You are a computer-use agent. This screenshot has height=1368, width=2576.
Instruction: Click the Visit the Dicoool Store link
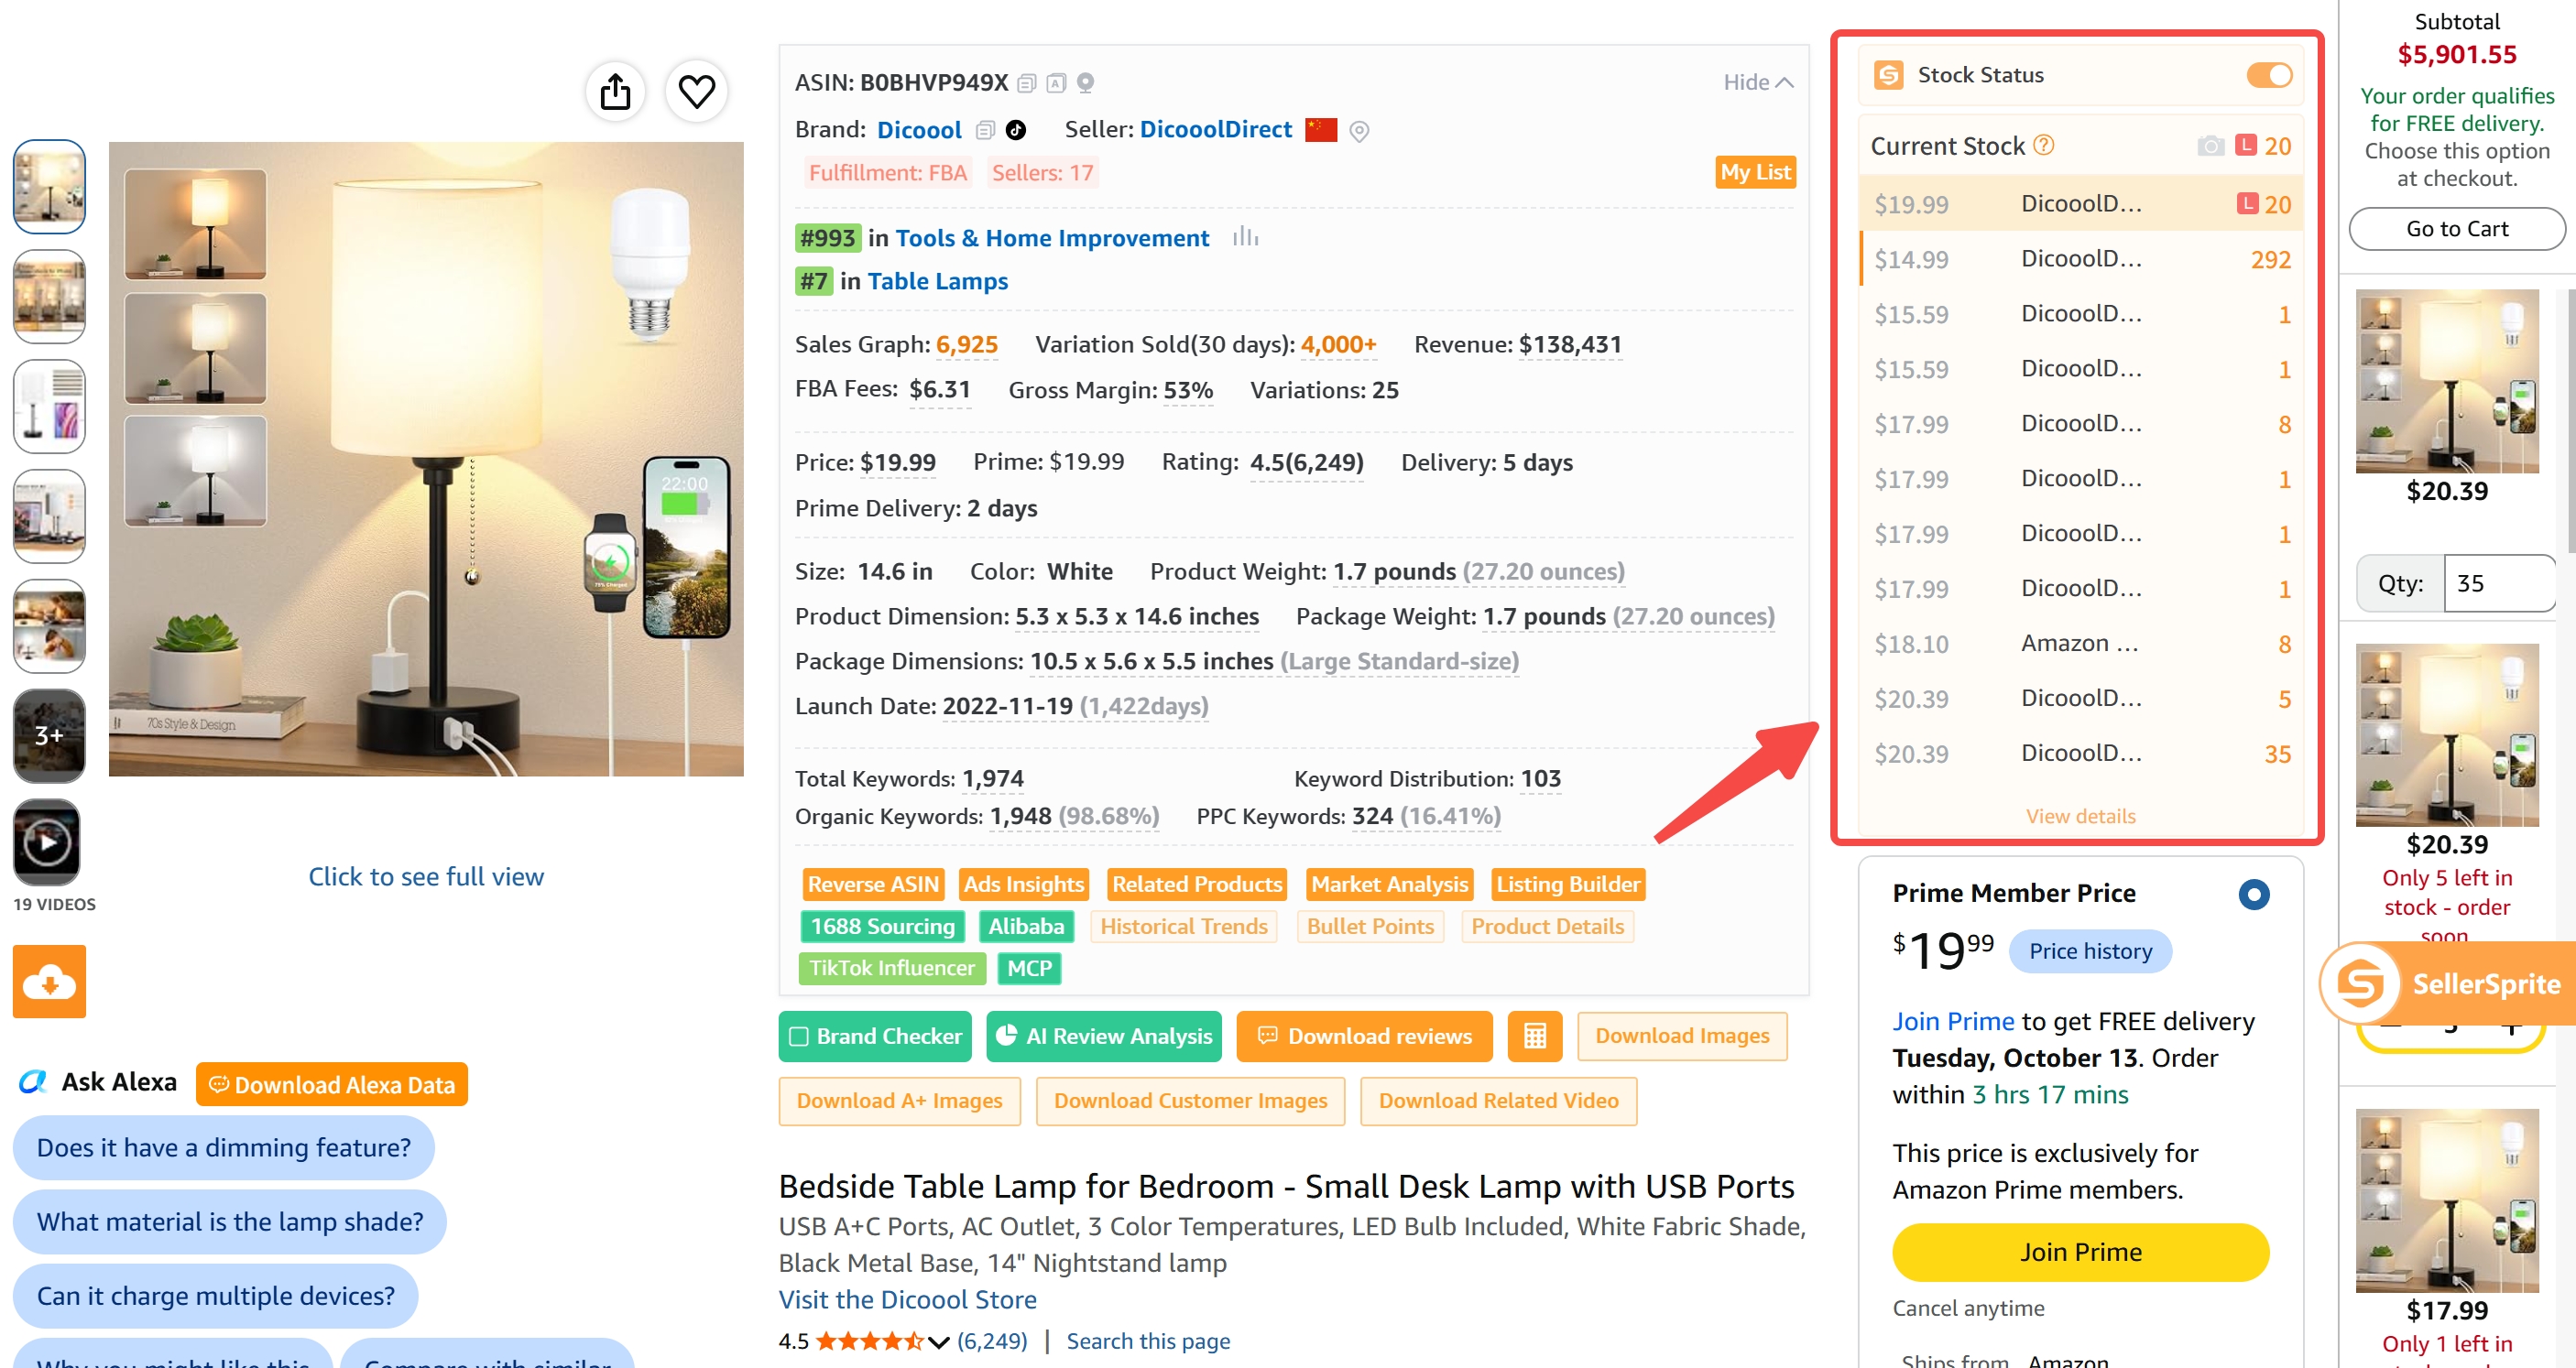tap(907, 1300)
